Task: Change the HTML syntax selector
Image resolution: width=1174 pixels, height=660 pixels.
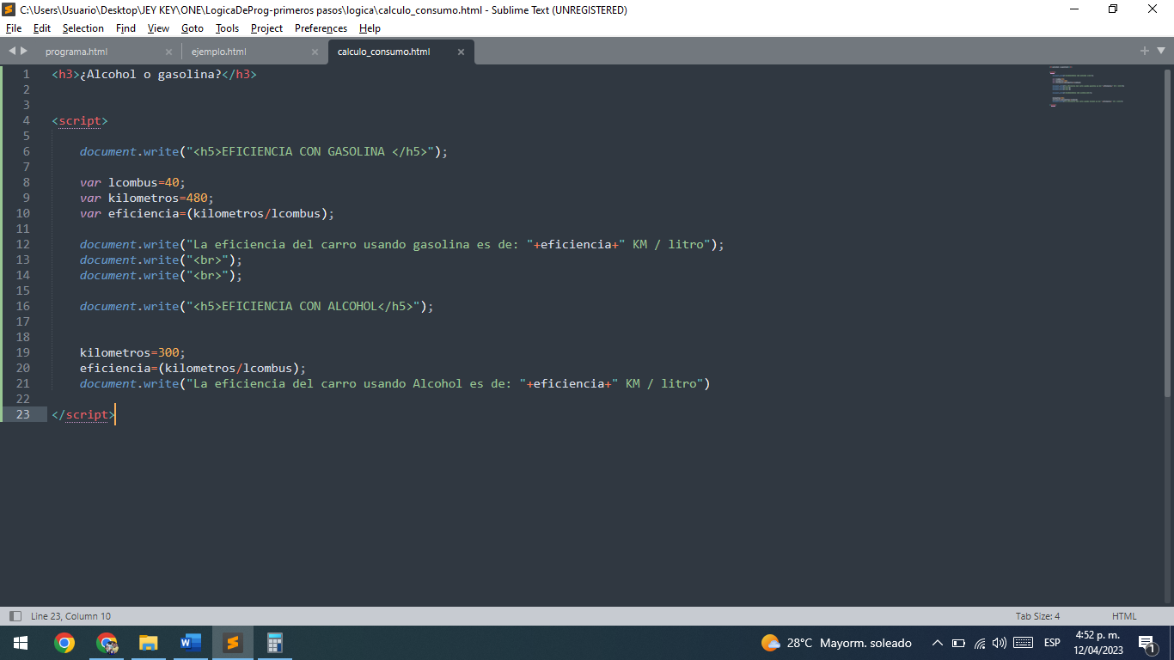Action: [x=1124, y=616]
